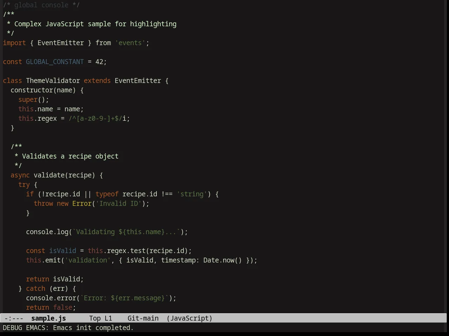Click 'Validates a recipe object' comment
Image resolution: width=449 pixels, height=336 pixels.
70,156
